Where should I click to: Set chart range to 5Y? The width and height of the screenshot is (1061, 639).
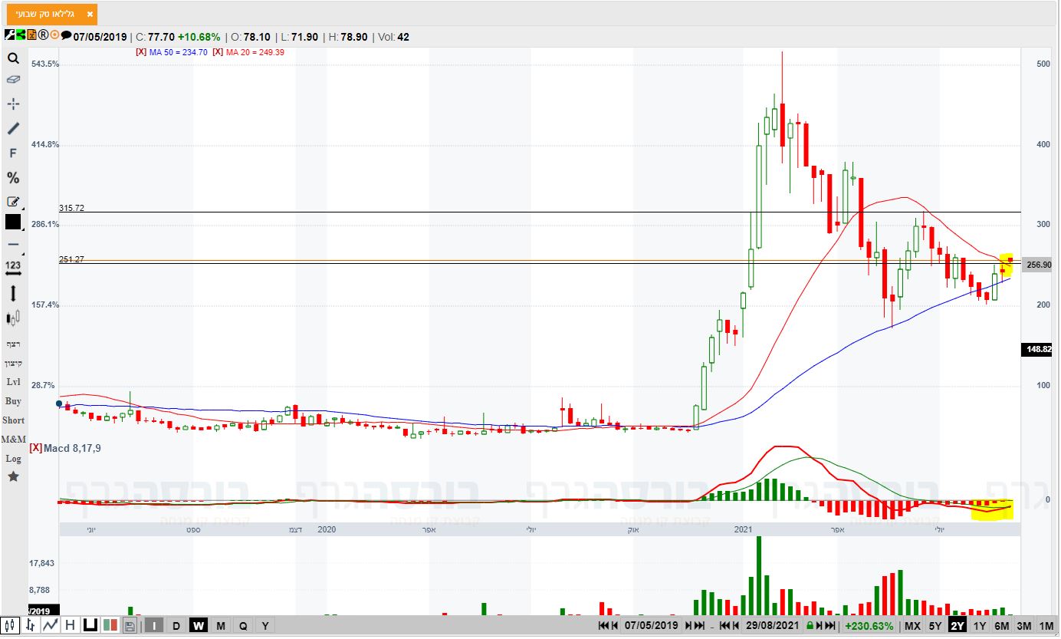tap(935, 626)
